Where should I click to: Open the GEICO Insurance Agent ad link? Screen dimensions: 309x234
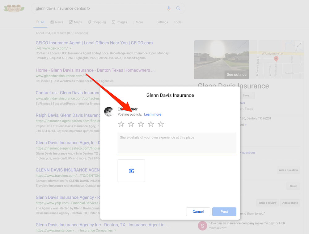point(94,43)
